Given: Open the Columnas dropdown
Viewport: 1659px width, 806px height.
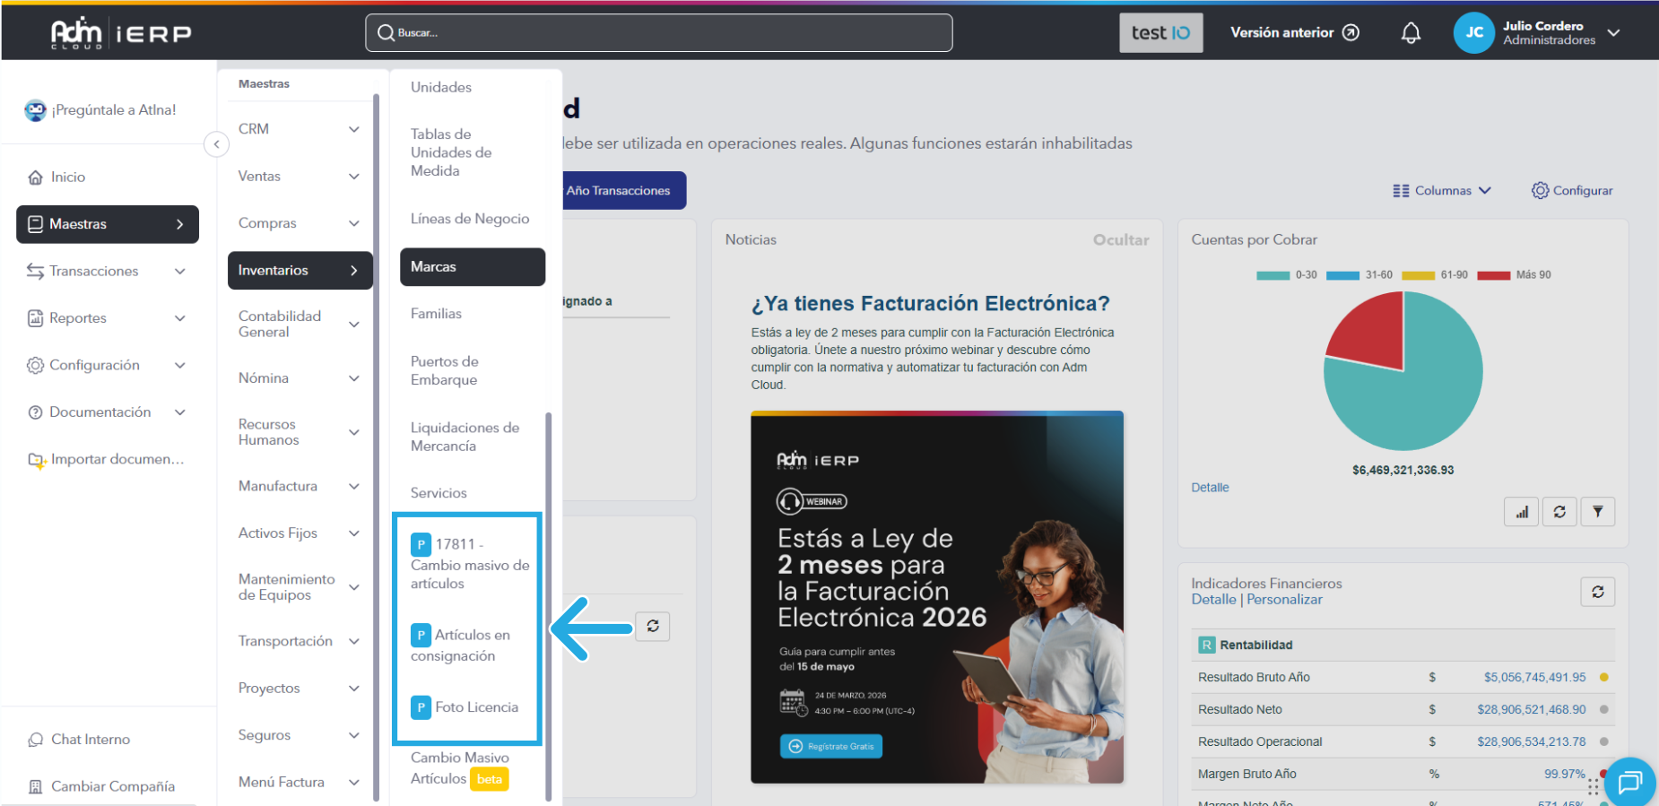Looking at the screenshot, I should (1441, 191).
